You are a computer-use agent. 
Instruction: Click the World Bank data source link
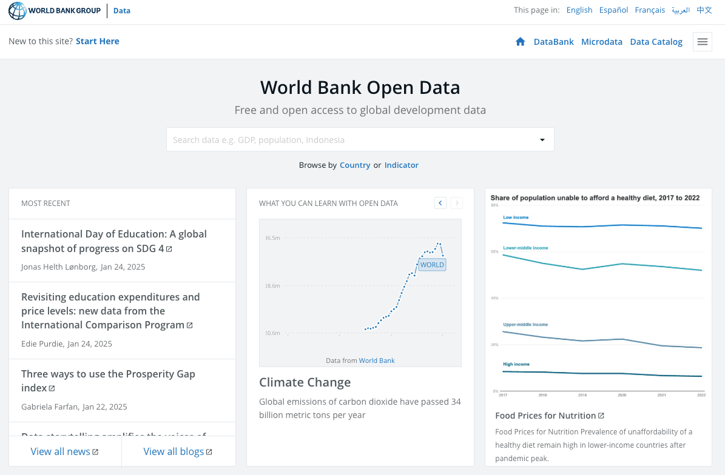(x=376, y=360)
